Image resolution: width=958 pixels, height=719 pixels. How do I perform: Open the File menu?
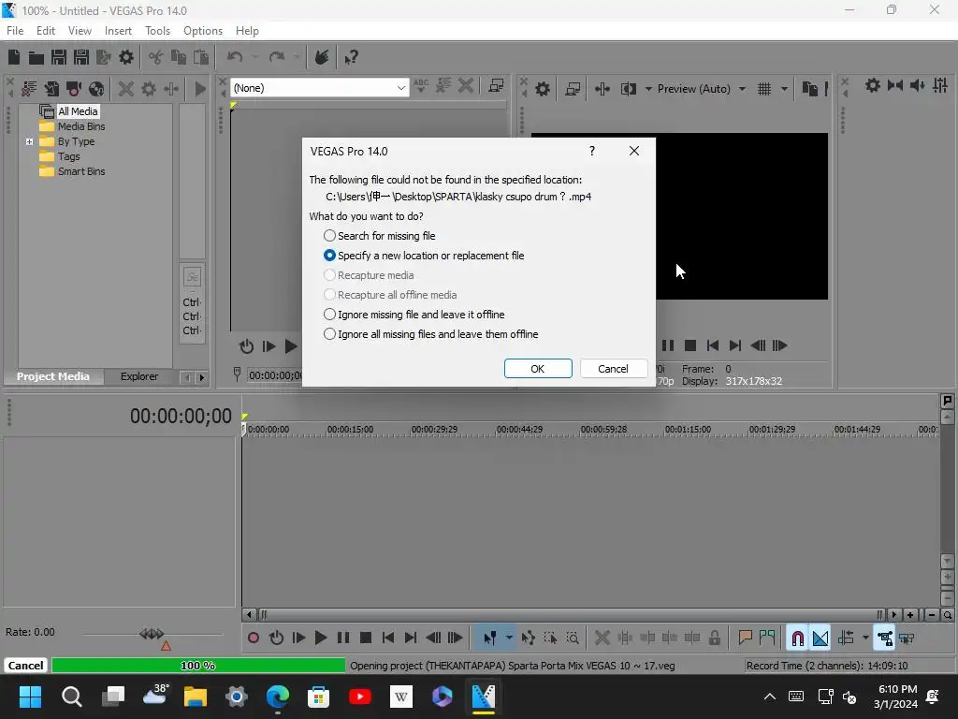pyautogui.click(x=15, y=31)
